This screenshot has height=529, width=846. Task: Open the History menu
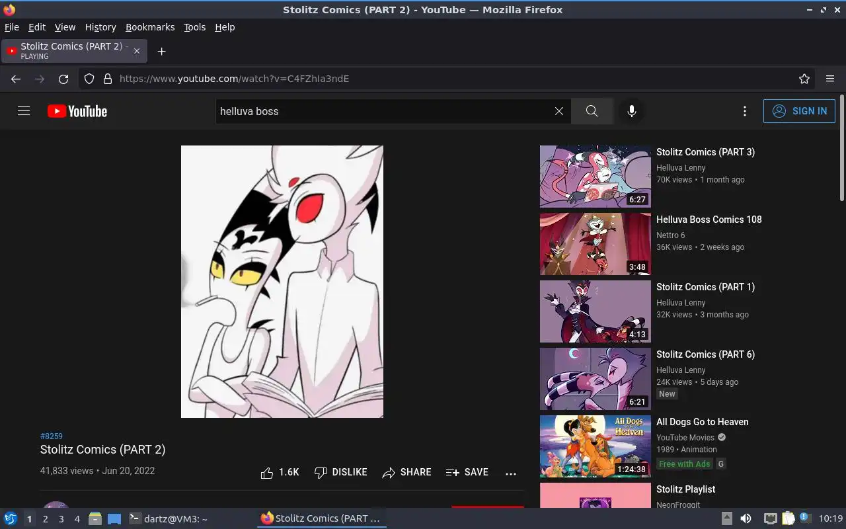pyautogui.click(x=100, y=27)
